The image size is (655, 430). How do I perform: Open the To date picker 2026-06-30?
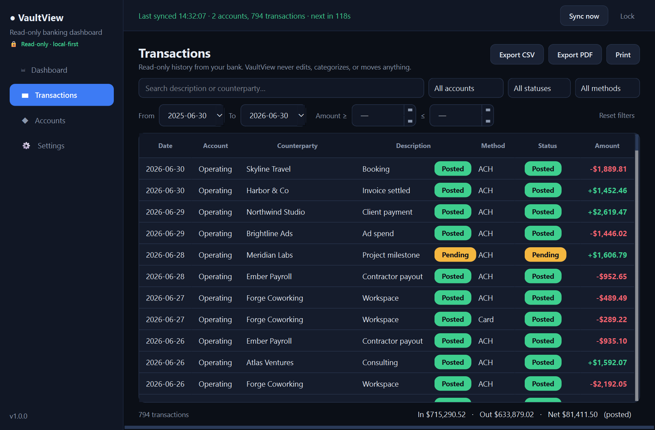tap(273, 115)
